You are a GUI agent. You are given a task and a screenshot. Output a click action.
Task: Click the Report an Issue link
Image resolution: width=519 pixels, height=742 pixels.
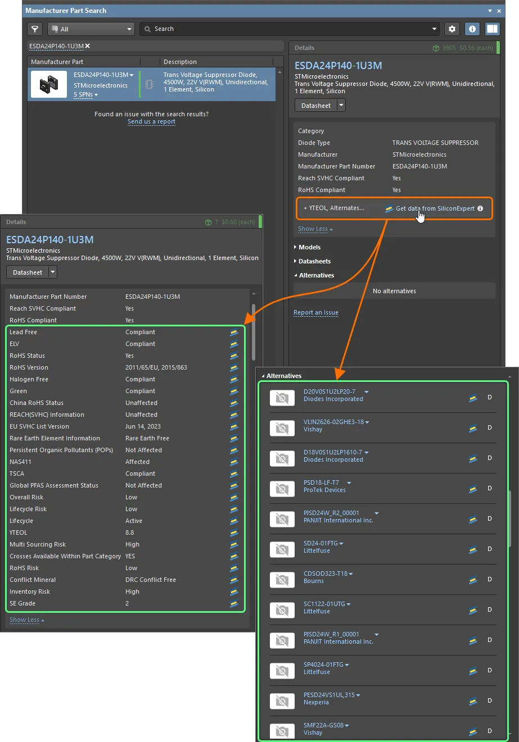point(316,313)
